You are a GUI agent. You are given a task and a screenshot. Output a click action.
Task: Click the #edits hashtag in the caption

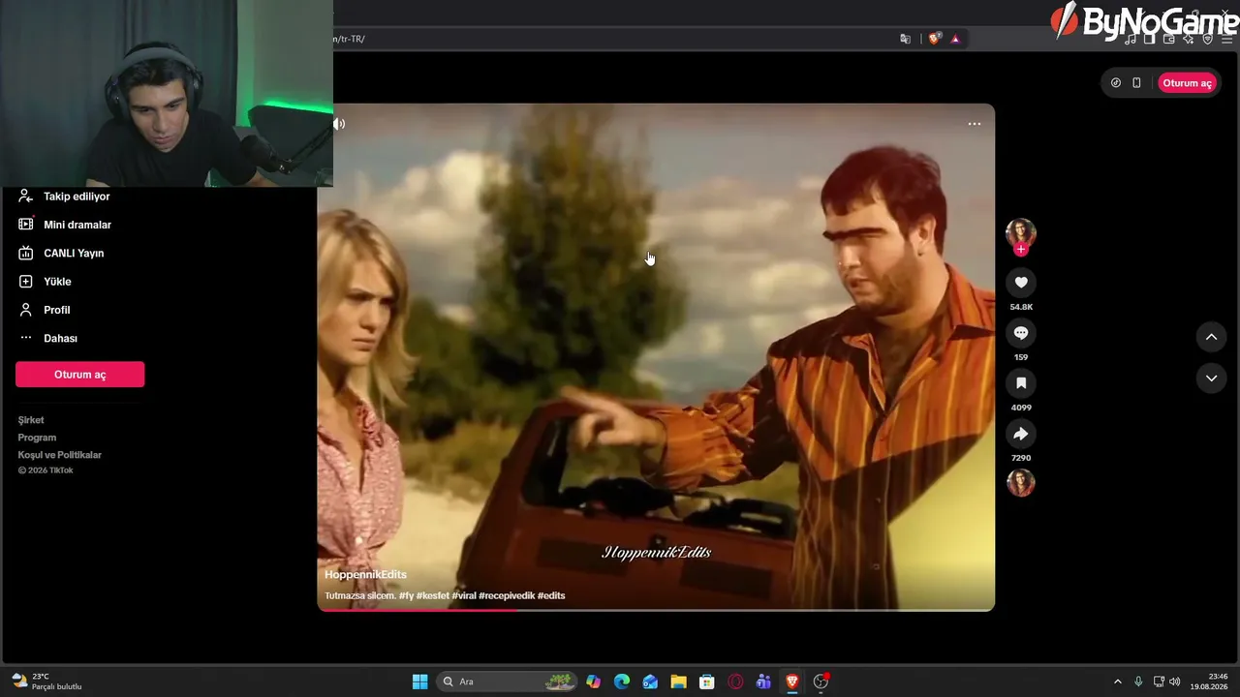551,596
